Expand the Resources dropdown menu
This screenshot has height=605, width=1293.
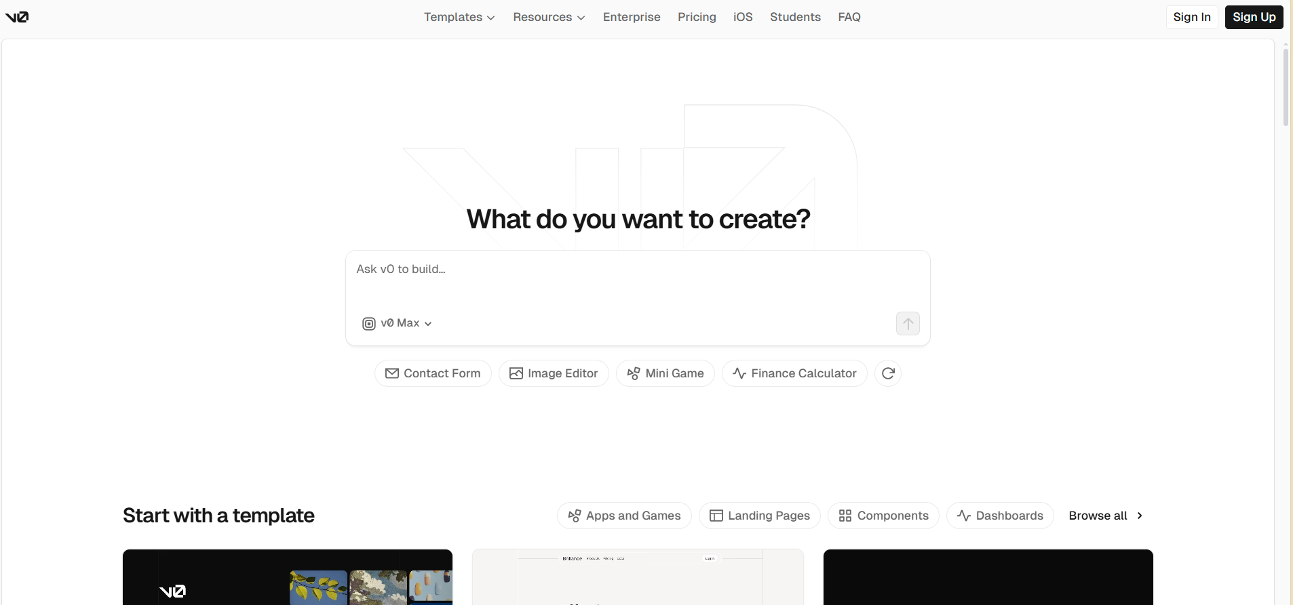[x=549, y=17]
